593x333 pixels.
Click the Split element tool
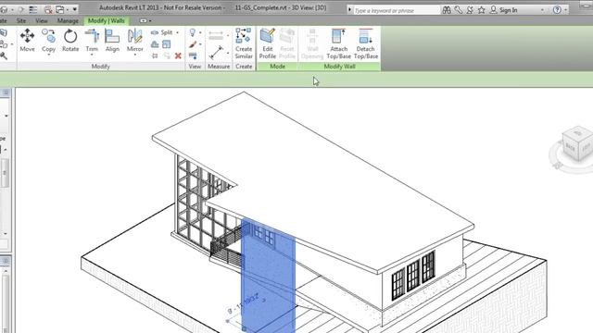click(163, 33)
